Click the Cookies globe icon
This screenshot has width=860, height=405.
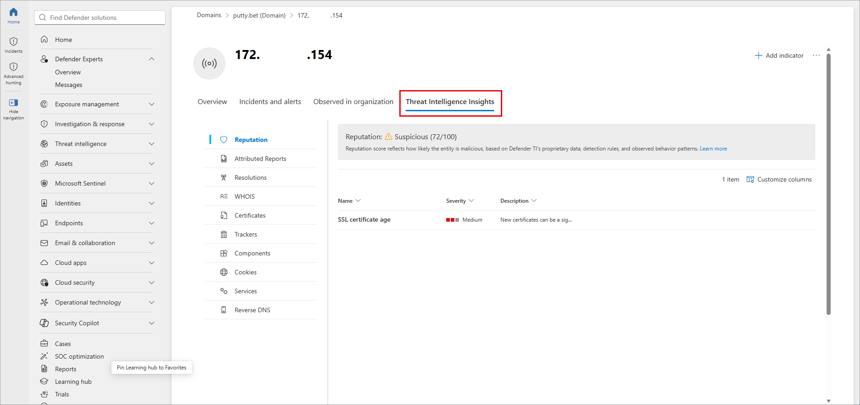coord(223,272)
